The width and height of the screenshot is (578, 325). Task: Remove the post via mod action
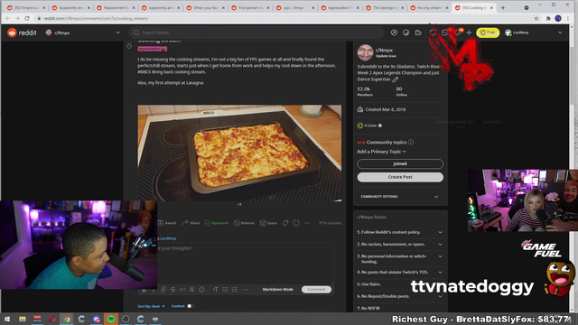[244, 223]
